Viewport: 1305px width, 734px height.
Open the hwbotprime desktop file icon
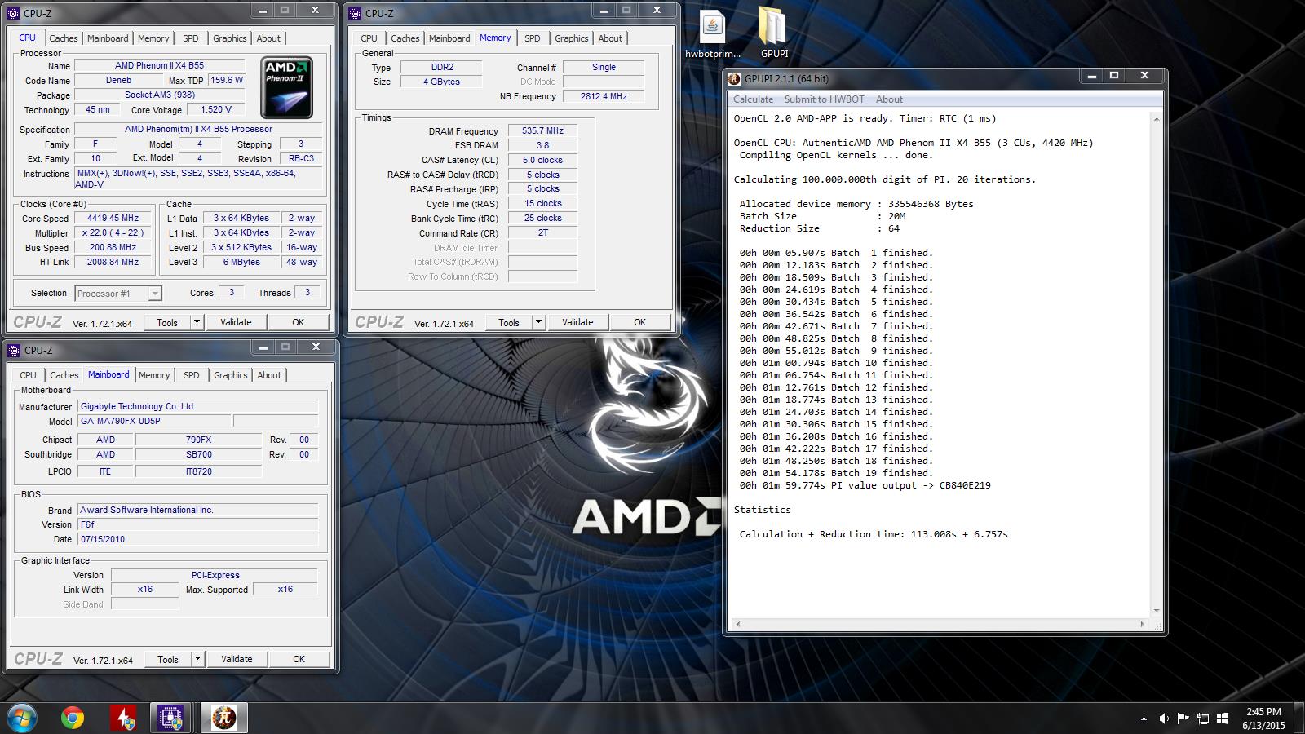point(713,34)
